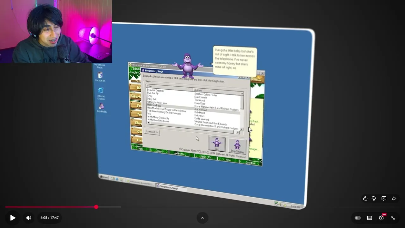This screenshot has width=405, height=228.
Task: Click Help in the BonziWORLD bottom bar
Action: 140,149
